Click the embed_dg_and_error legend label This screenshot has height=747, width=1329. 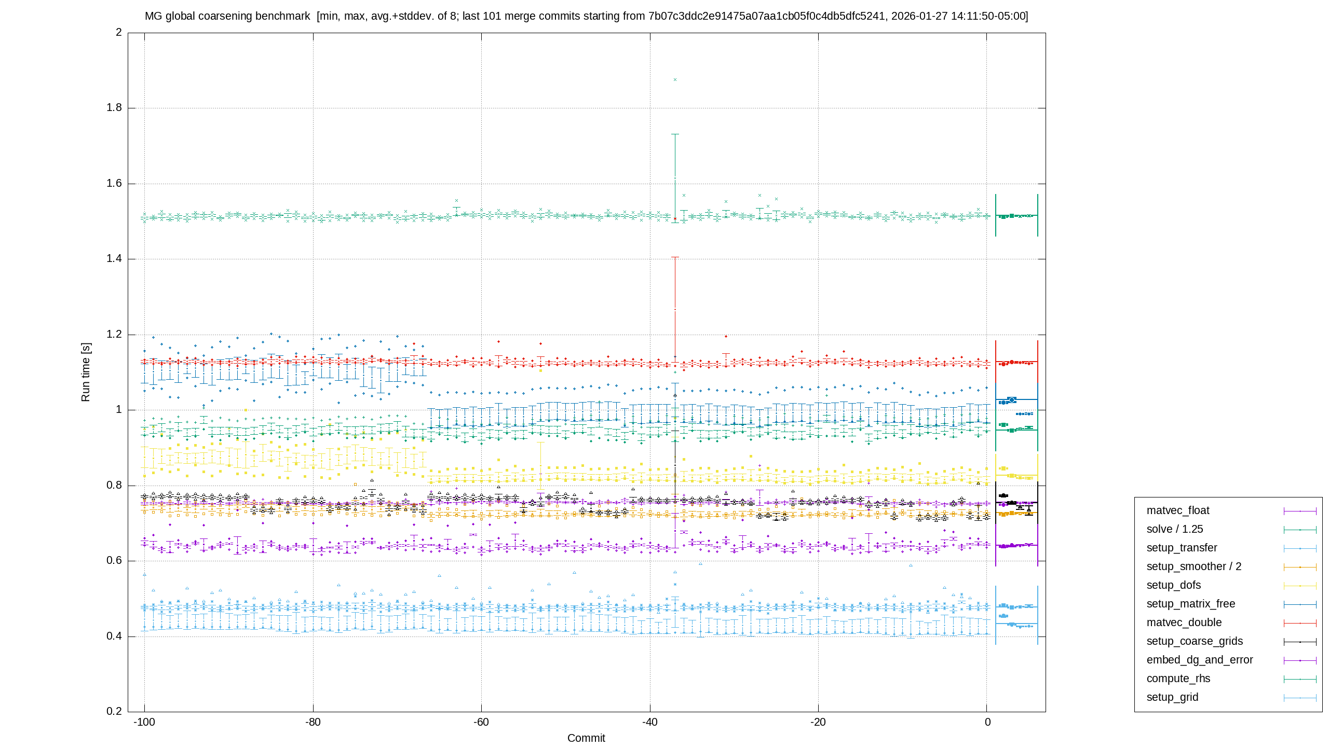tap(1200, 660)
